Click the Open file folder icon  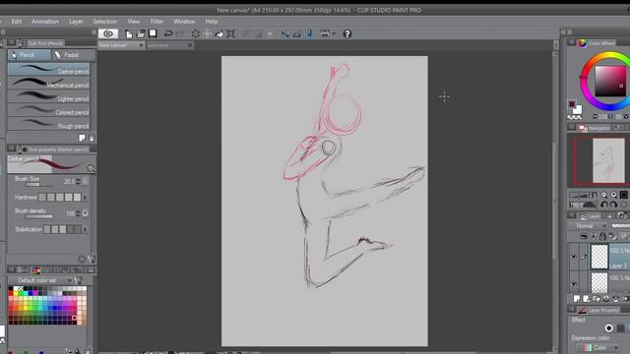pos(141,34)
